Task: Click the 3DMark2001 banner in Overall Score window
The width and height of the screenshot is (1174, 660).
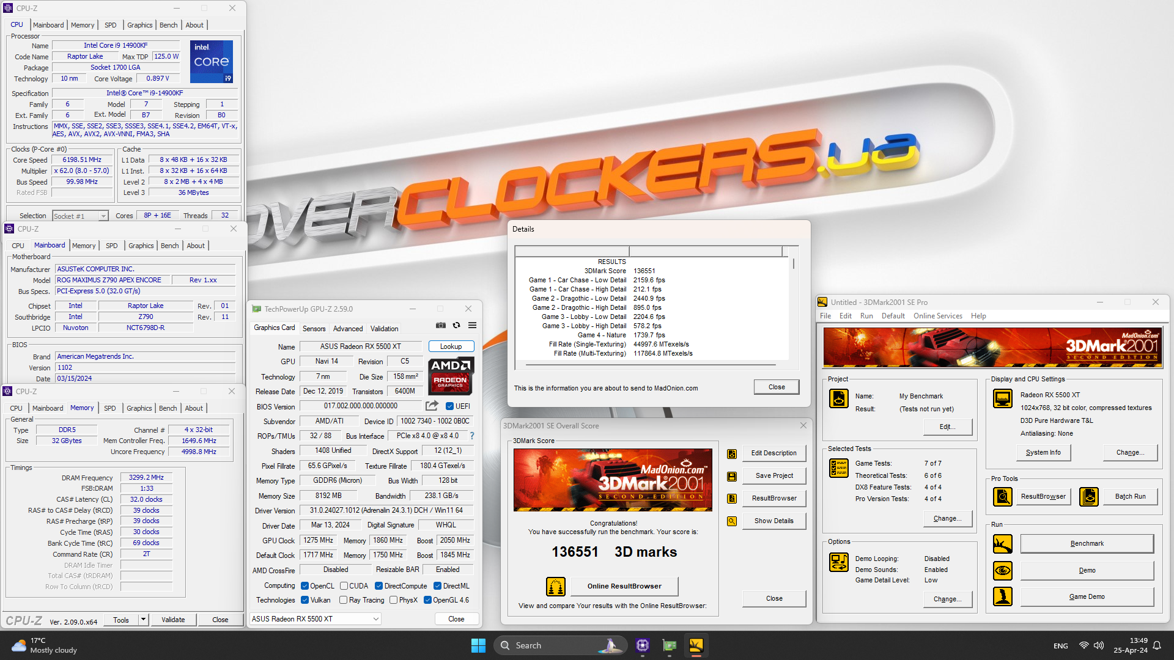Action: tap(613, 480)
